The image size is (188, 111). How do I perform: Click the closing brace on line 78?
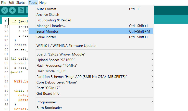[15, 40]
